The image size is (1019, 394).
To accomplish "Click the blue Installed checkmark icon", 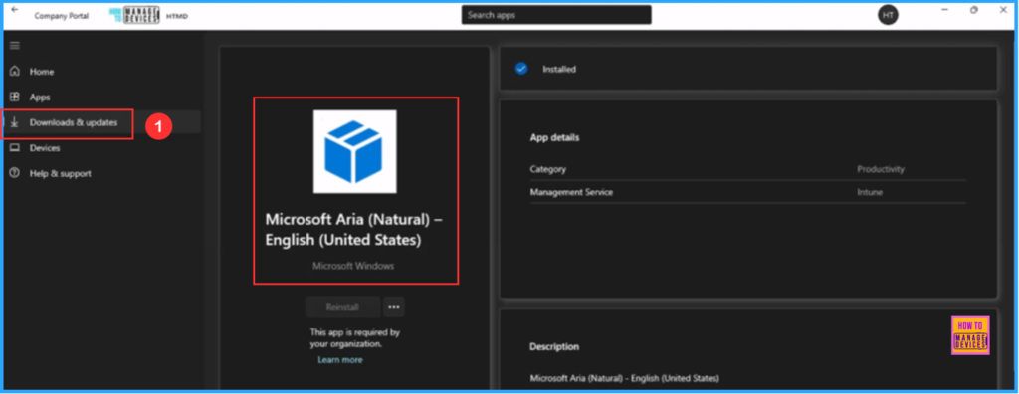I will point(521,69).
